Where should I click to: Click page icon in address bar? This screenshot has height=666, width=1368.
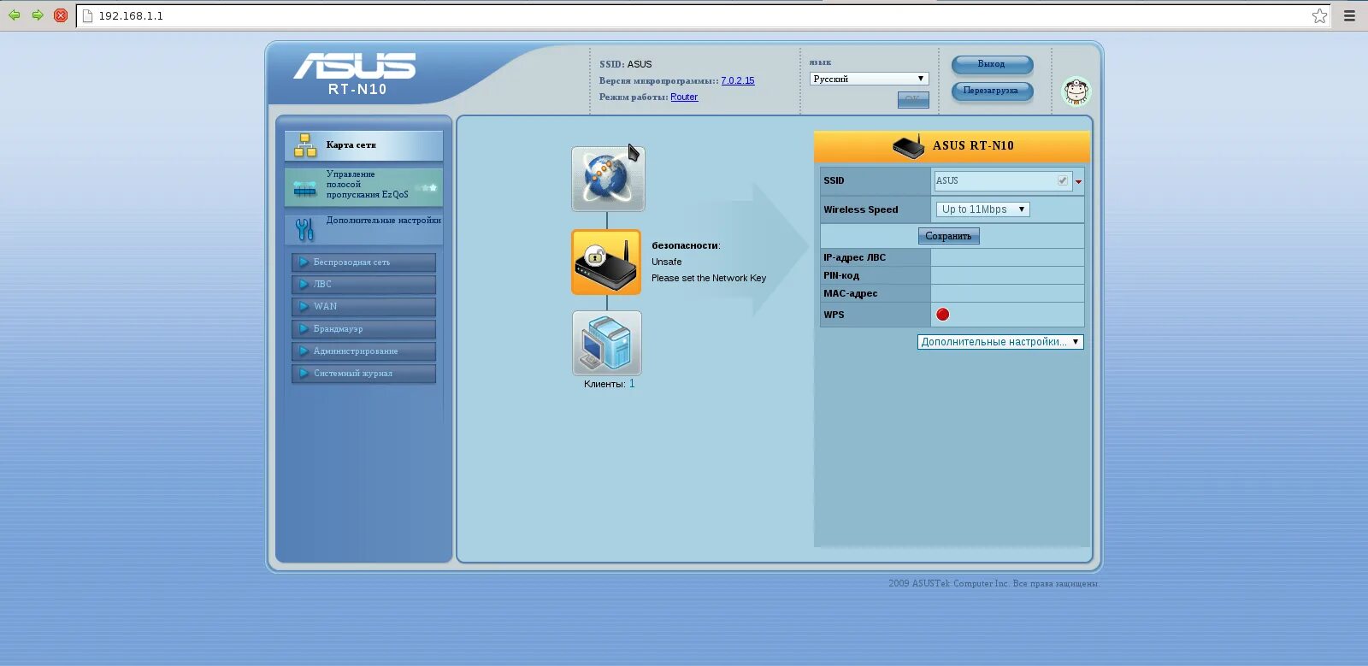click(x=87, y=15)
